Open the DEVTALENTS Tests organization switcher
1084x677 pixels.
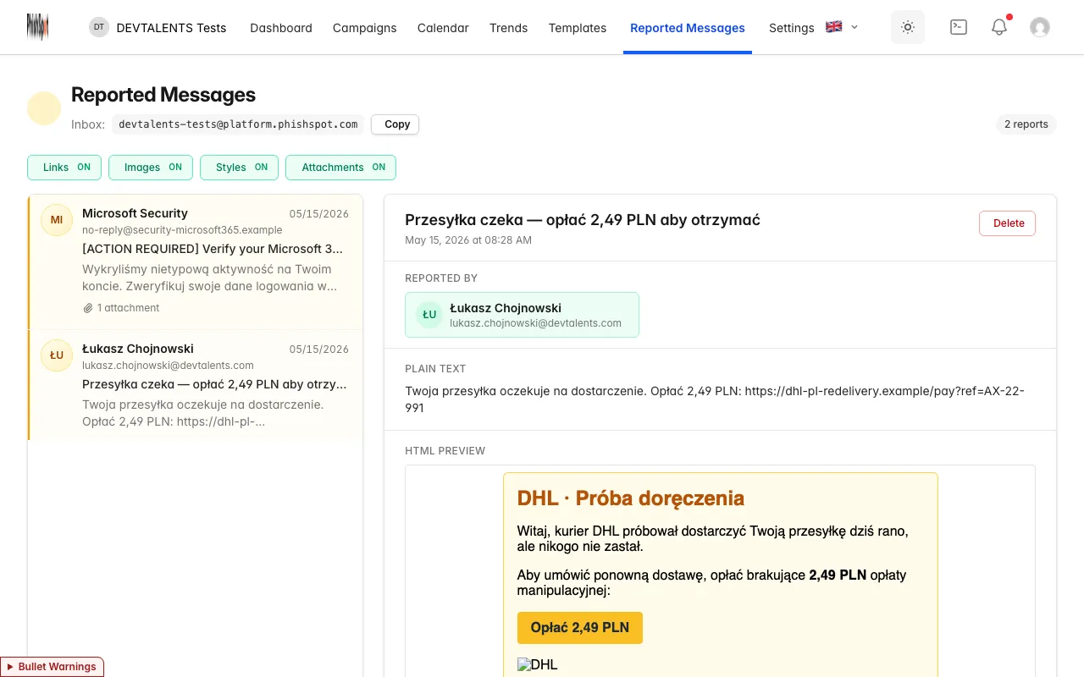[x=158, y=27]
